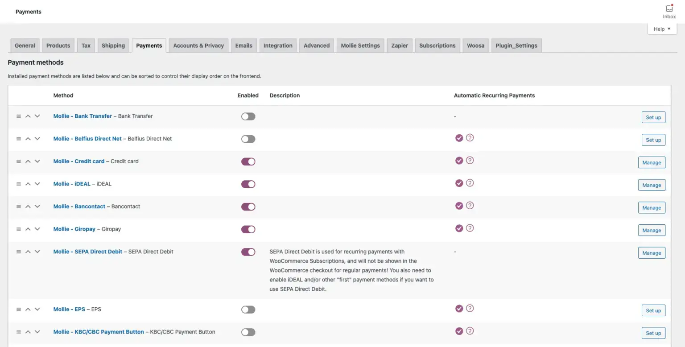
Task: Switch to the Zapier tab
Action: coord(400,45)
